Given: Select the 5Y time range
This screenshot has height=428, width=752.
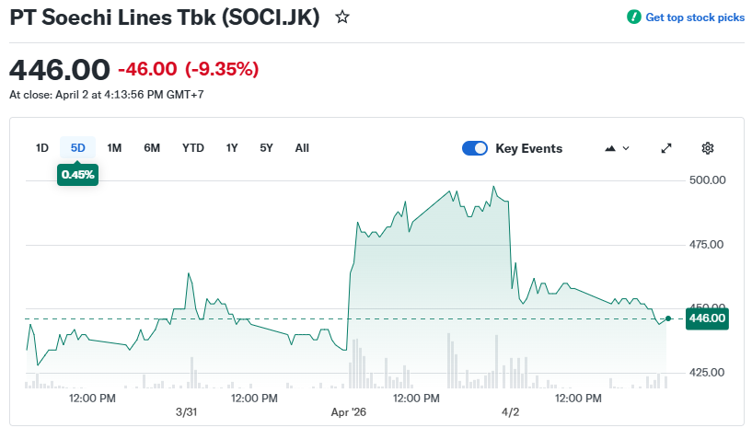Looking at the screenshot, I should point(266,148).
